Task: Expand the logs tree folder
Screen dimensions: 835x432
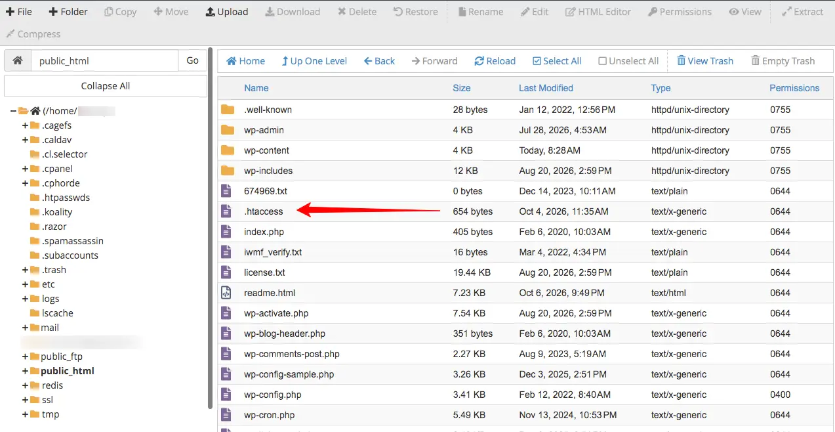Action: [x=25, y=299]
